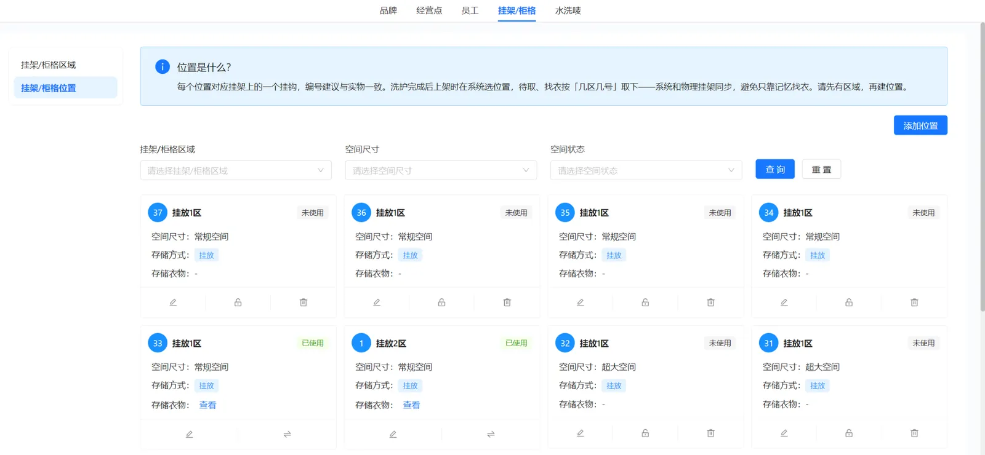This screenshot has height=455, width=985.
Task: Click the 添加位置 button
Action: point(920,125)
